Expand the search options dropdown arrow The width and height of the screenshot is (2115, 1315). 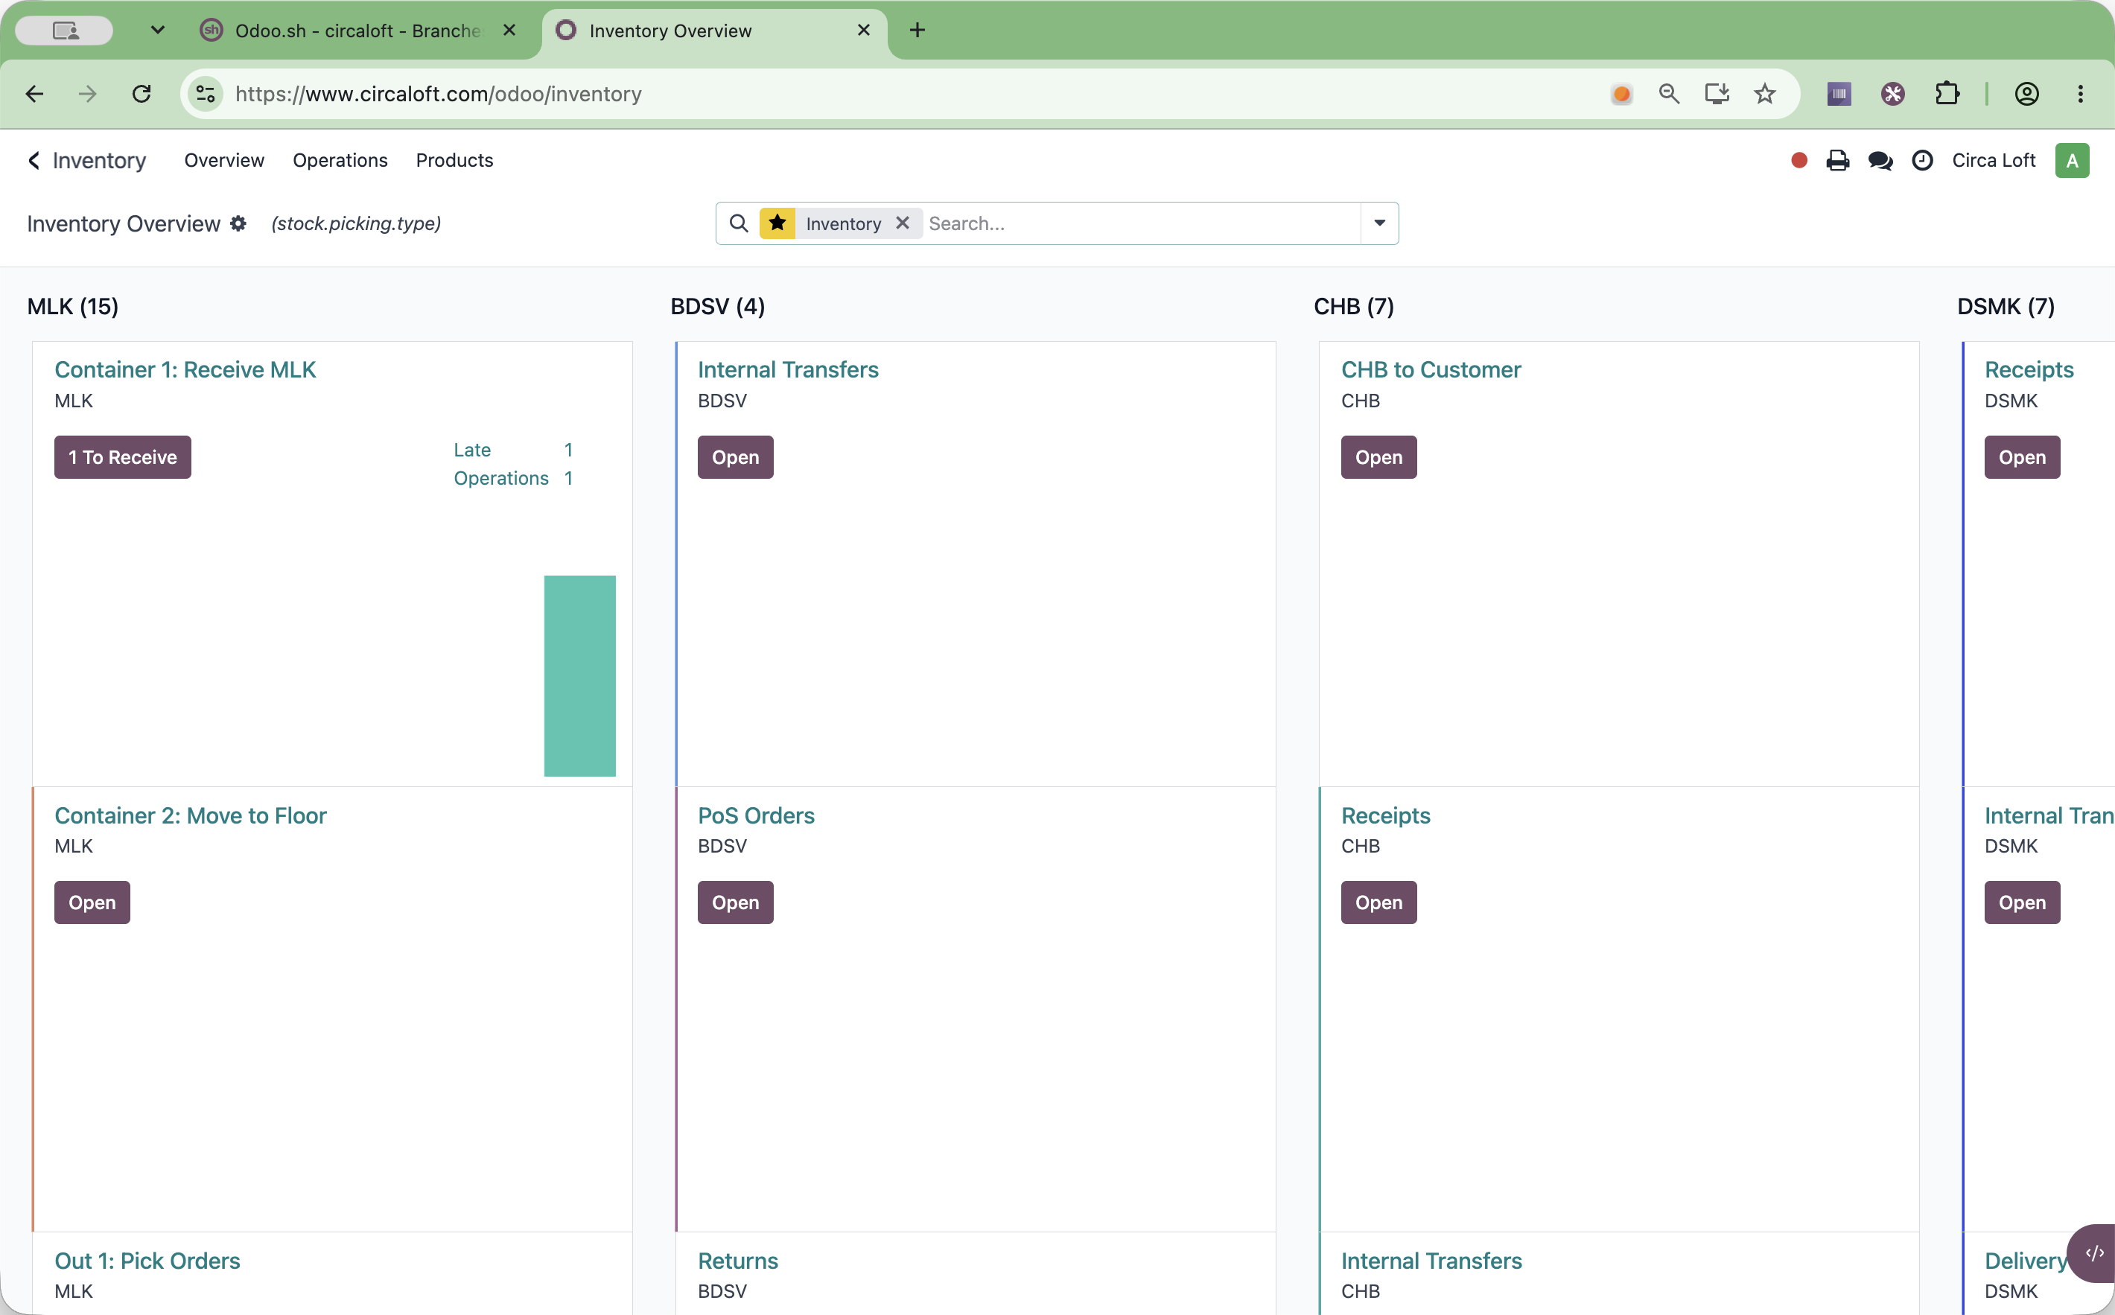(x=1379, y=223)
